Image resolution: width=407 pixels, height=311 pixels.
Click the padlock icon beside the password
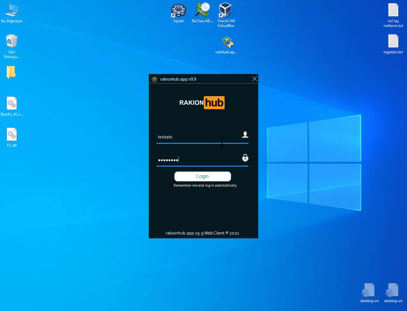pyautogui.click(x=245, y=158)
